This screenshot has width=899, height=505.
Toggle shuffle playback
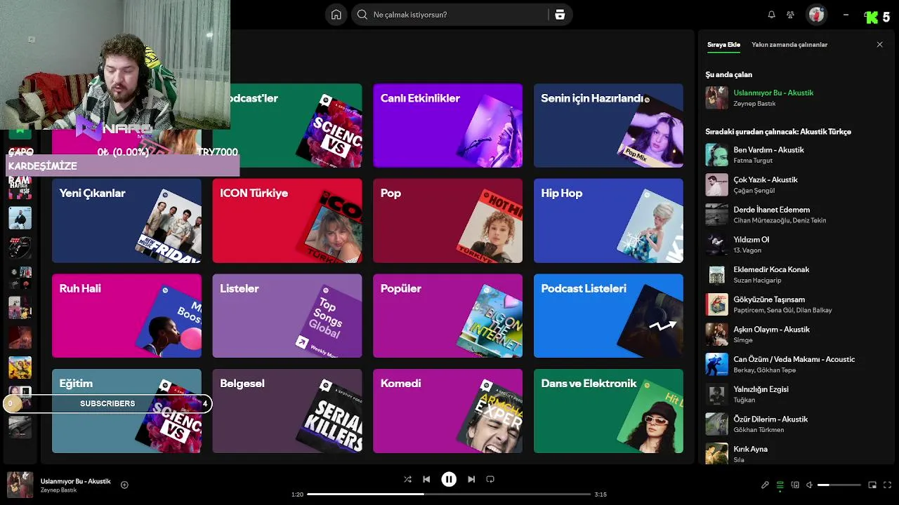(407, 480)
